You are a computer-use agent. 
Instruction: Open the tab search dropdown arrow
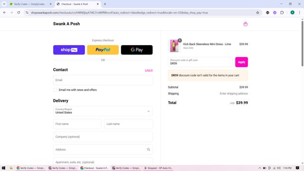tap(4, 4)
